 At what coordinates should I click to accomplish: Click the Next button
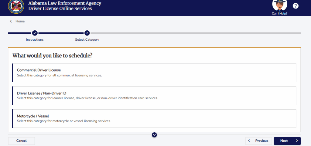pyautogui.click(x=287, y=141)
